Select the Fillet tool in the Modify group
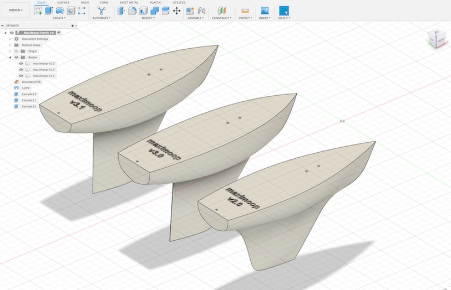 pos(133,11)
